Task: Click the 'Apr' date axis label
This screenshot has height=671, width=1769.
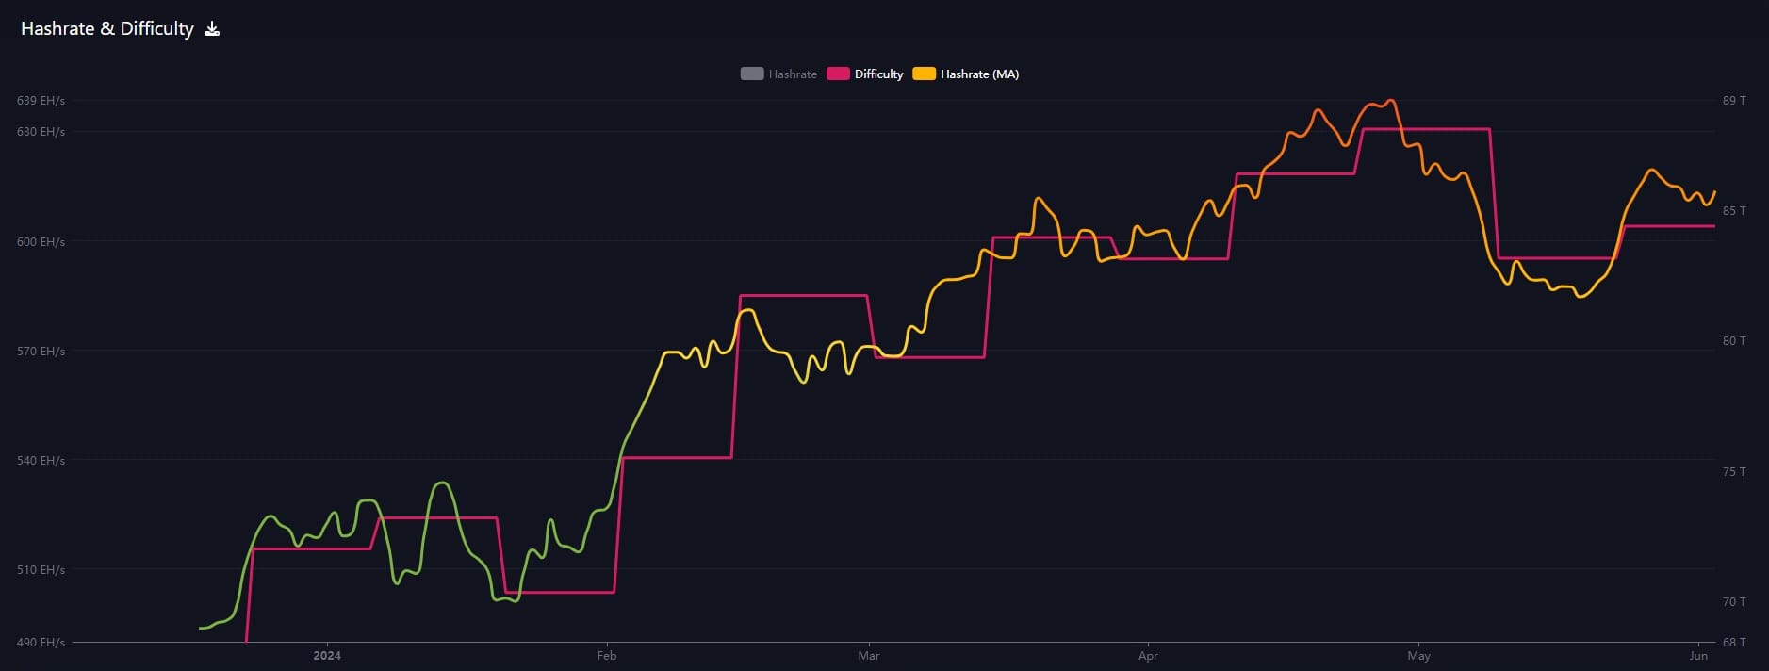Action: point(1148,656)
